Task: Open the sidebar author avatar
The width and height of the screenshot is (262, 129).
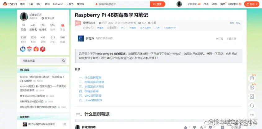Action: coord(24,16)
